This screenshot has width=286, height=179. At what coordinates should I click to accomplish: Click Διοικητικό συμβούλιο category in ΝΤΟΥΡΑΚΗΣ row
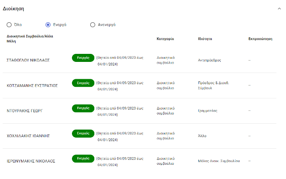(166, 111)
